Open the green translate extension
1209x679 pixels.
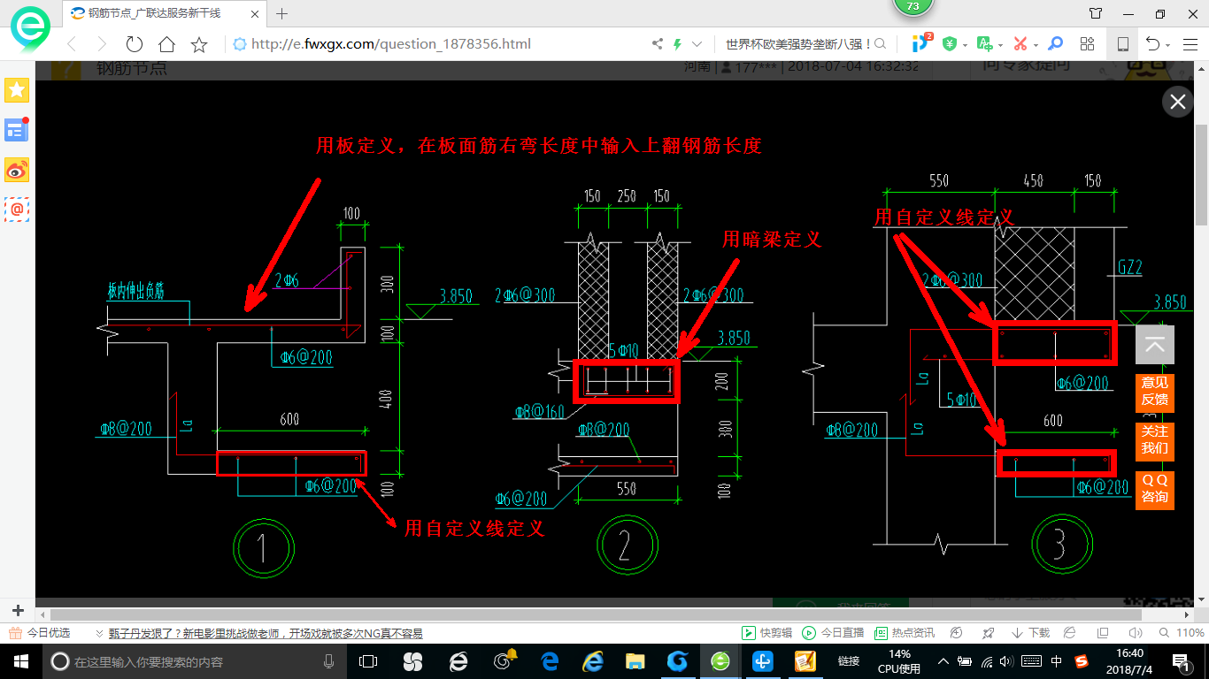[984, 43]
